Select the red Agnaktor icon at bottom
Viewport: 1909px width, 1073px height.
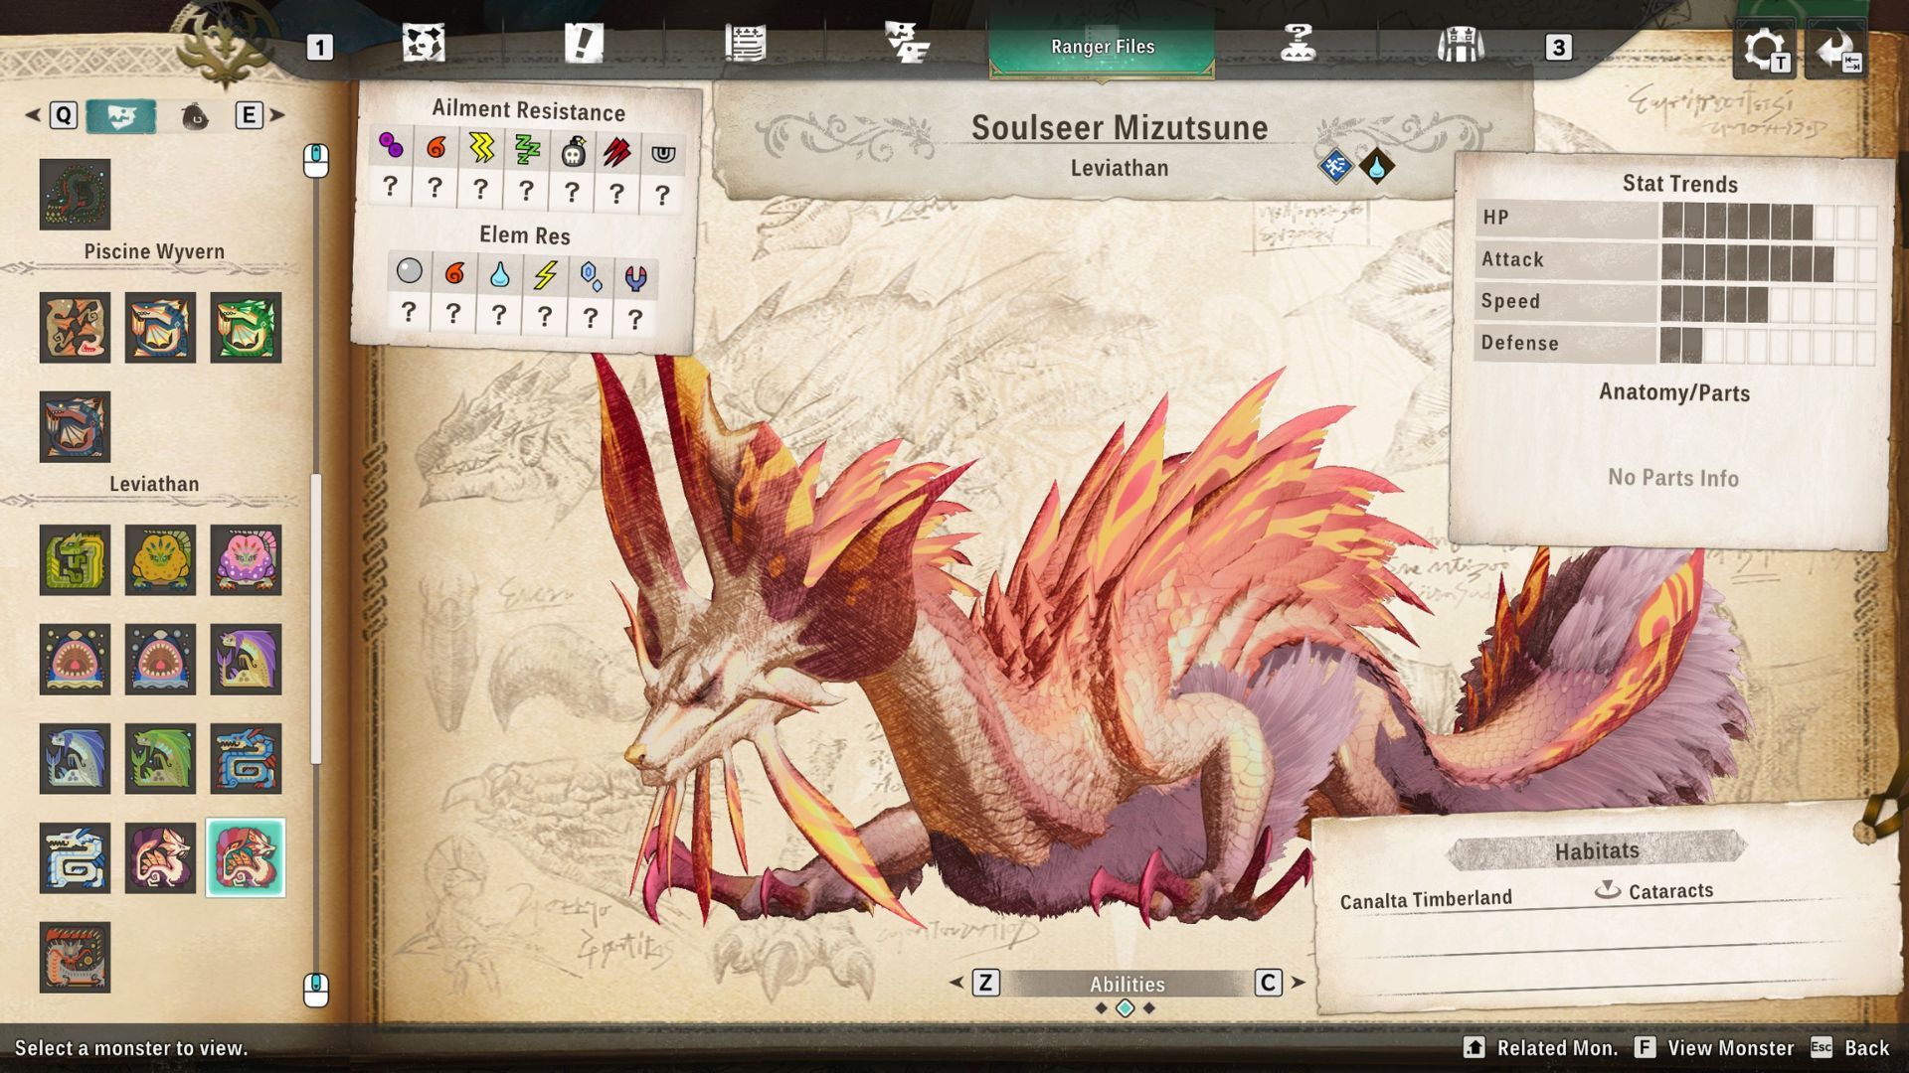click(x=75, y=958)
